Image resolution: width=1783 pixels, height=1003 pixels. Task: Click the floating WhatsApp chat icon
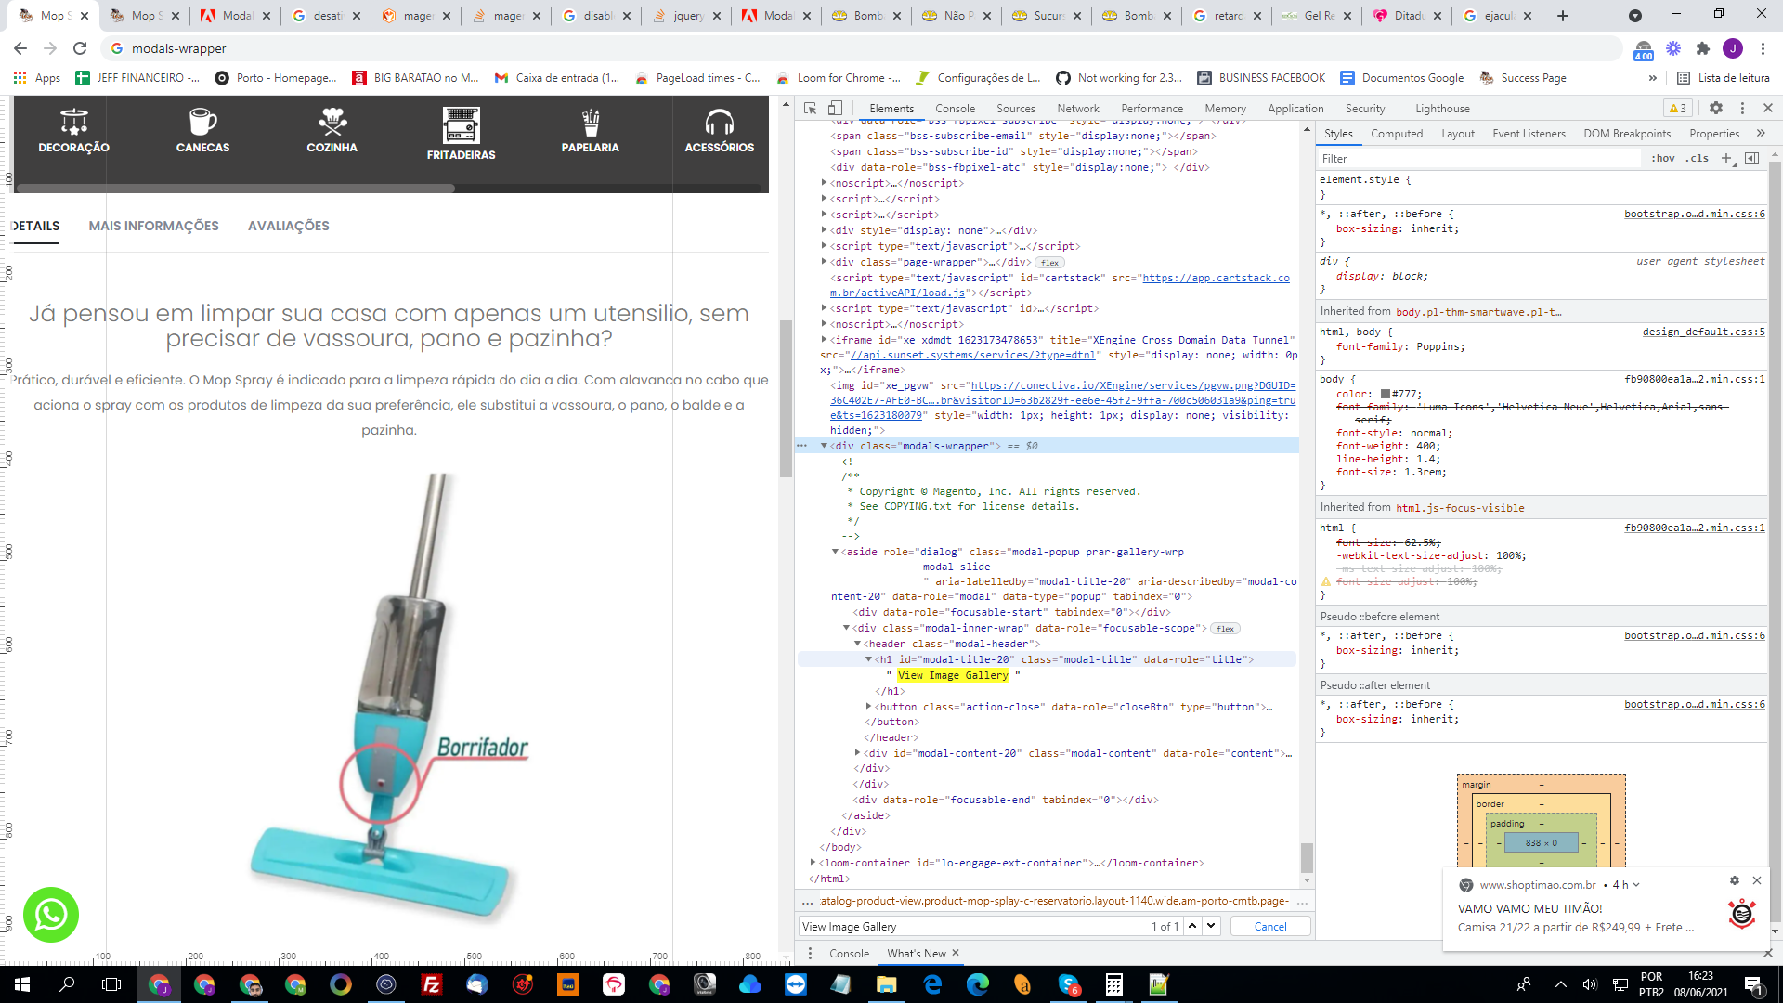pyautogui.click(x=51, y=915)
